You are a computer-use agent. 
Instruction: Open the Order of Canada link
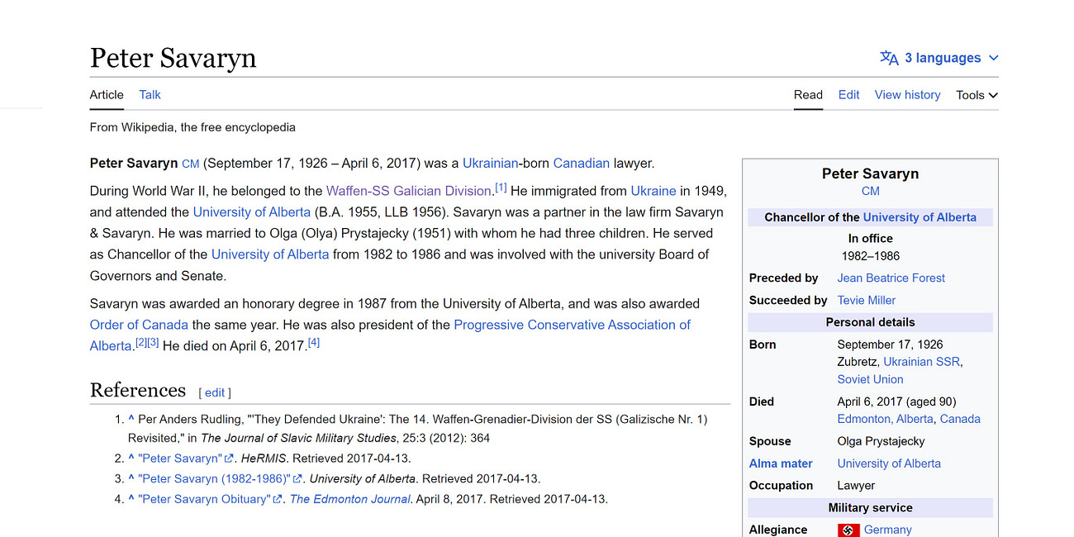click(139, 325)
